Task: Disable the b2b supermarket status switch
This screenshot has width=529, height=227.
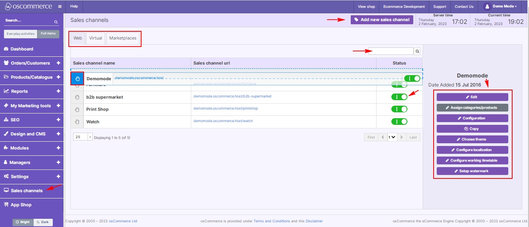Action: coord(399,97)
